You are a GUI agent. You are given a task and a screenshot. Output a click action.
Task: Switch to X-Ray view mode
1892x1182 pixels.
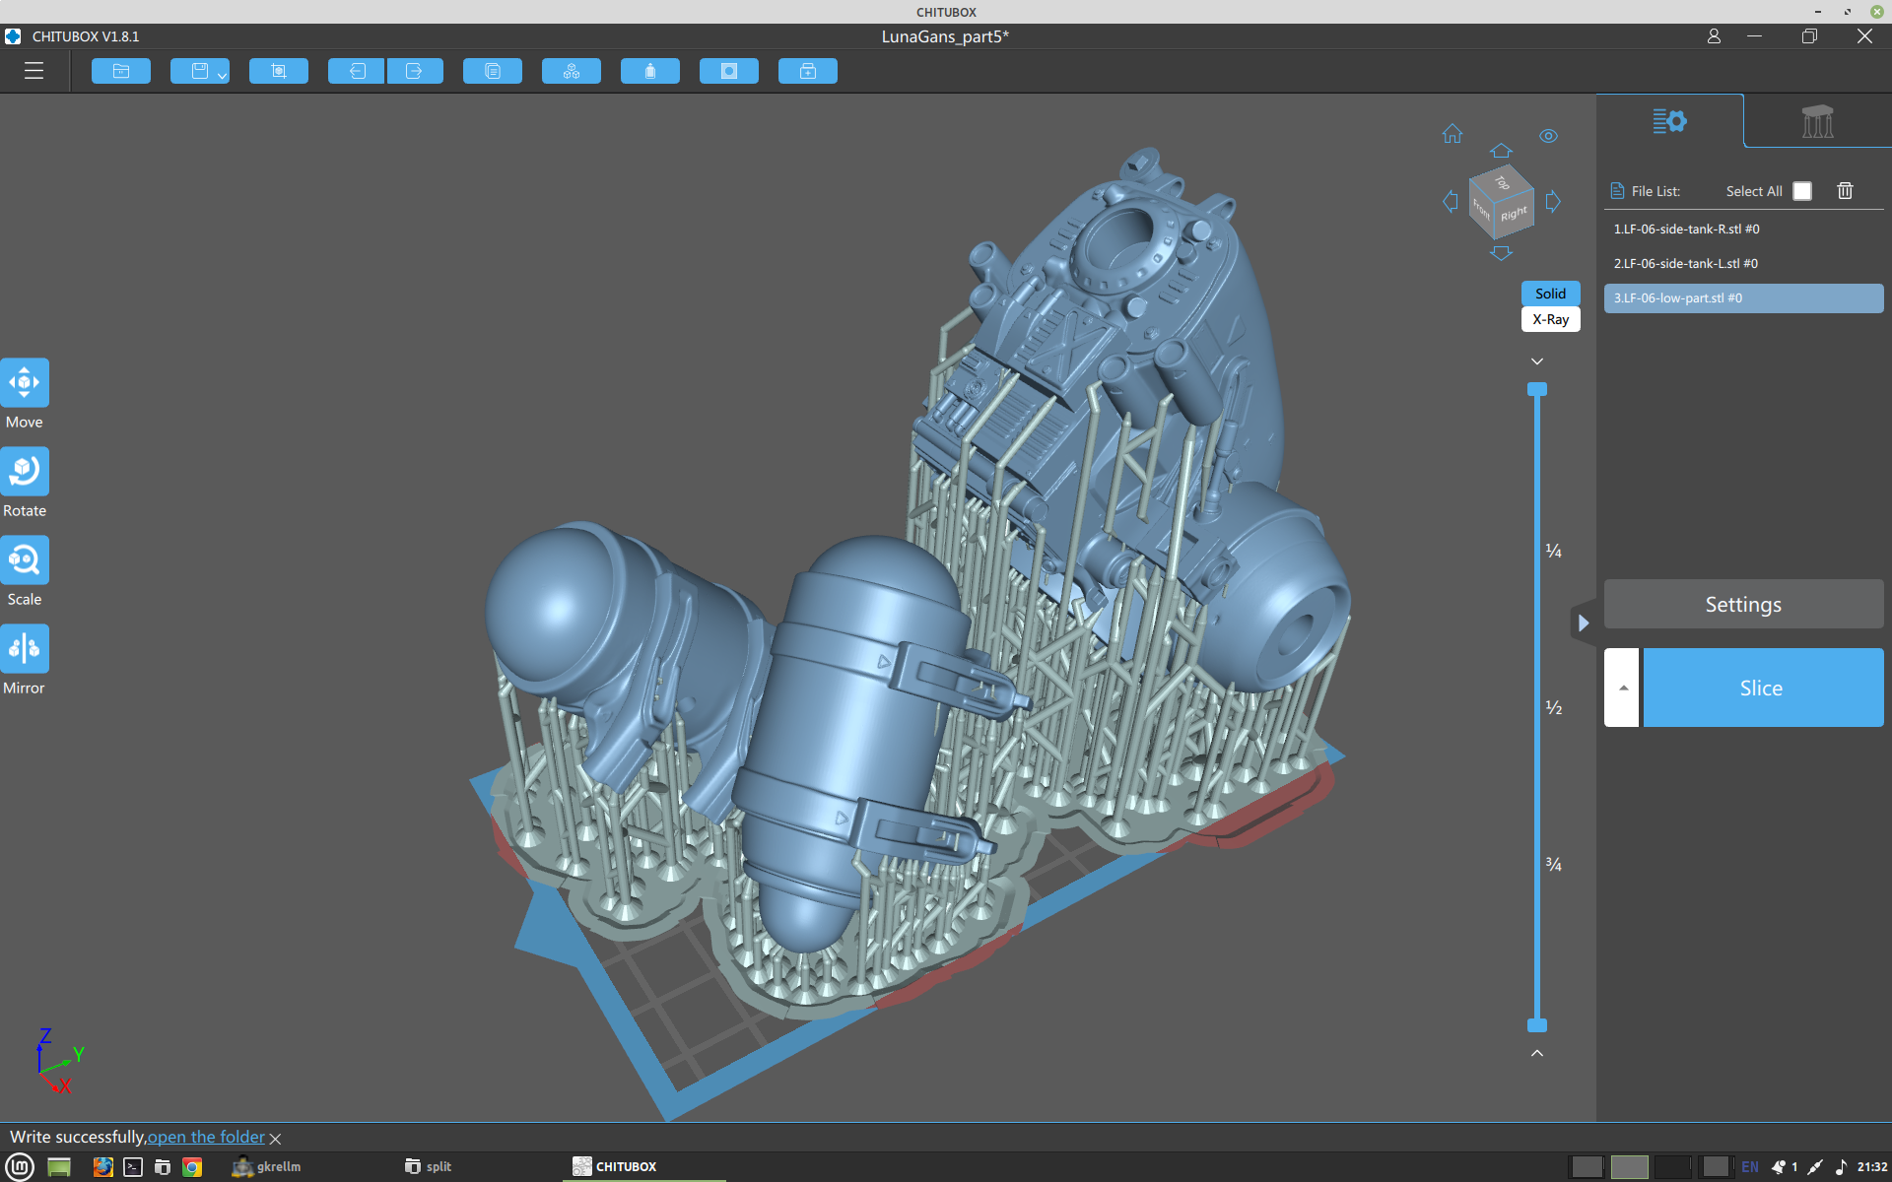pos(1550,319)
